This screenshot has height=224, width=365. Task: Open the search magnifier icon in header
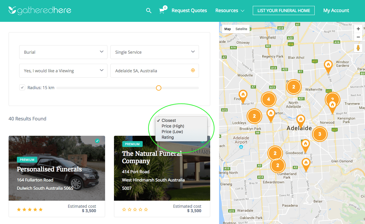pos(149,11)
